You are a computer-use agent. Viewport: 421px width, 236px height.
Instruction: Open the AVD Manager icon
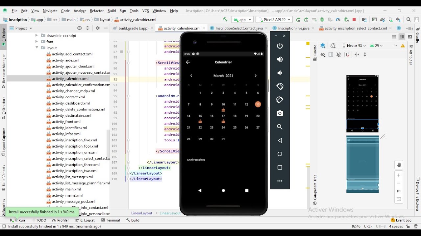391,20
